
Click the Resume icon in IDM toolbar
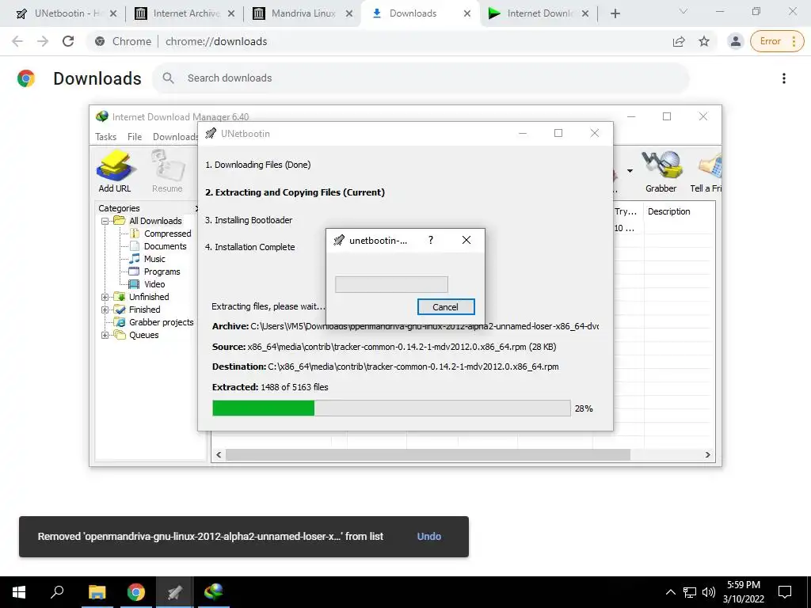167,172
